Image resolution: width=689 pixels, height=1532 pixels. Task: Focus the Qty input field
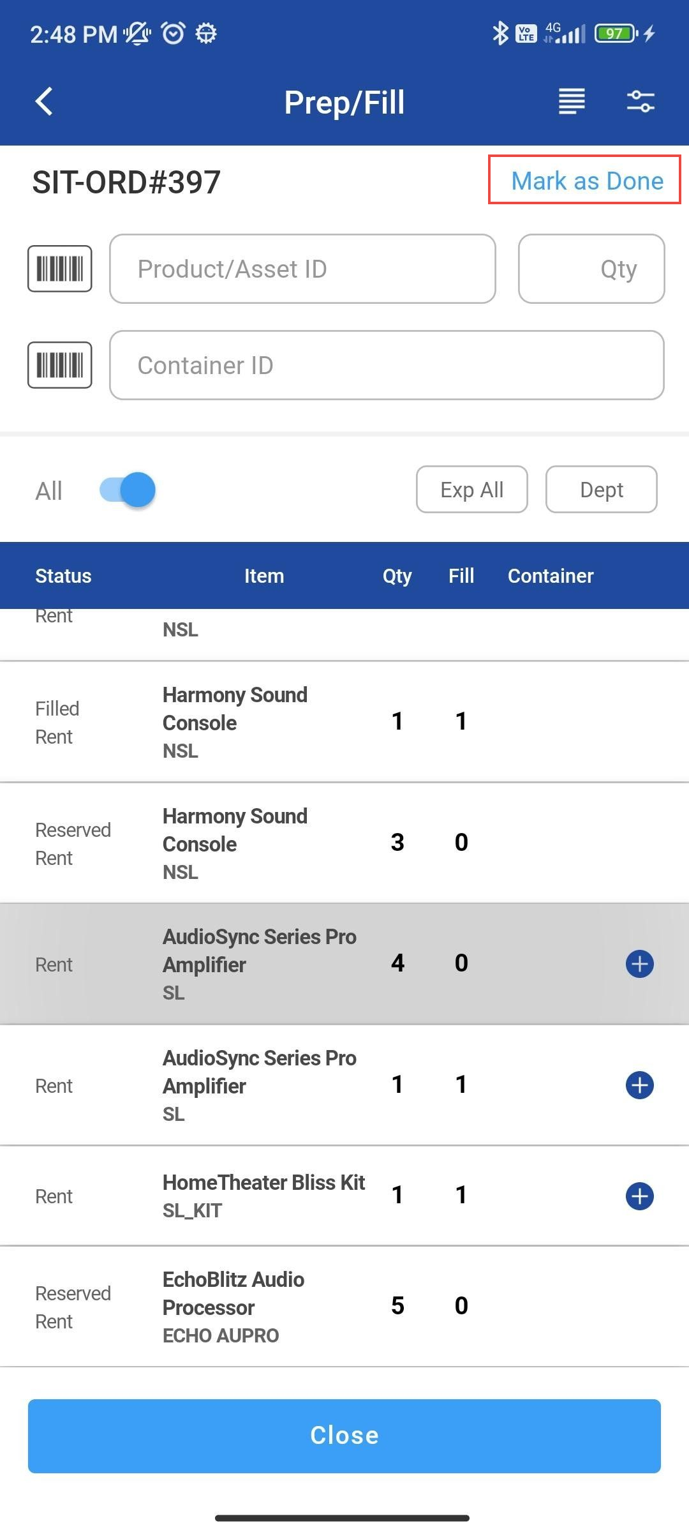pos(591,269)
